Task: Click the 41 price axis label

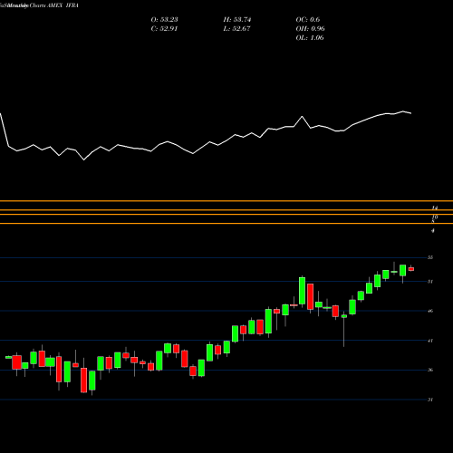Action: (x=430, y=341)
